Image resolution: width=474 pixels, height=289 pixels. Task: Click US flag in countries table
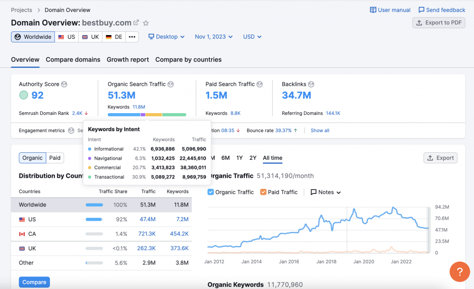point(22,219)
